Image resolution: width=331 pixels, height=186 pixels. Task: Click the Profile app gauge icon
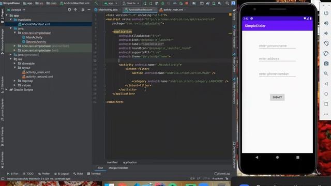(175, 4)
